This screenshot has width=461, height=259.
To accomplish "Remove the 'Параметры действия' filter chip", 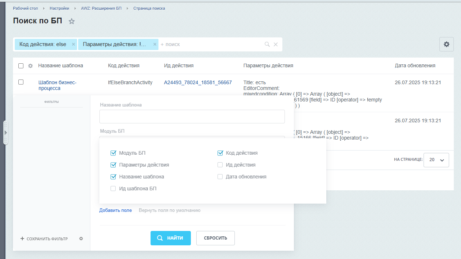I will pos(155,44).
